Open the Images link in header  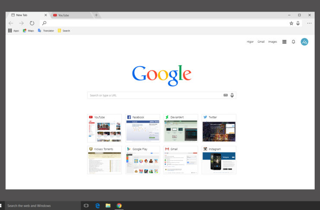tap(272, 42)
